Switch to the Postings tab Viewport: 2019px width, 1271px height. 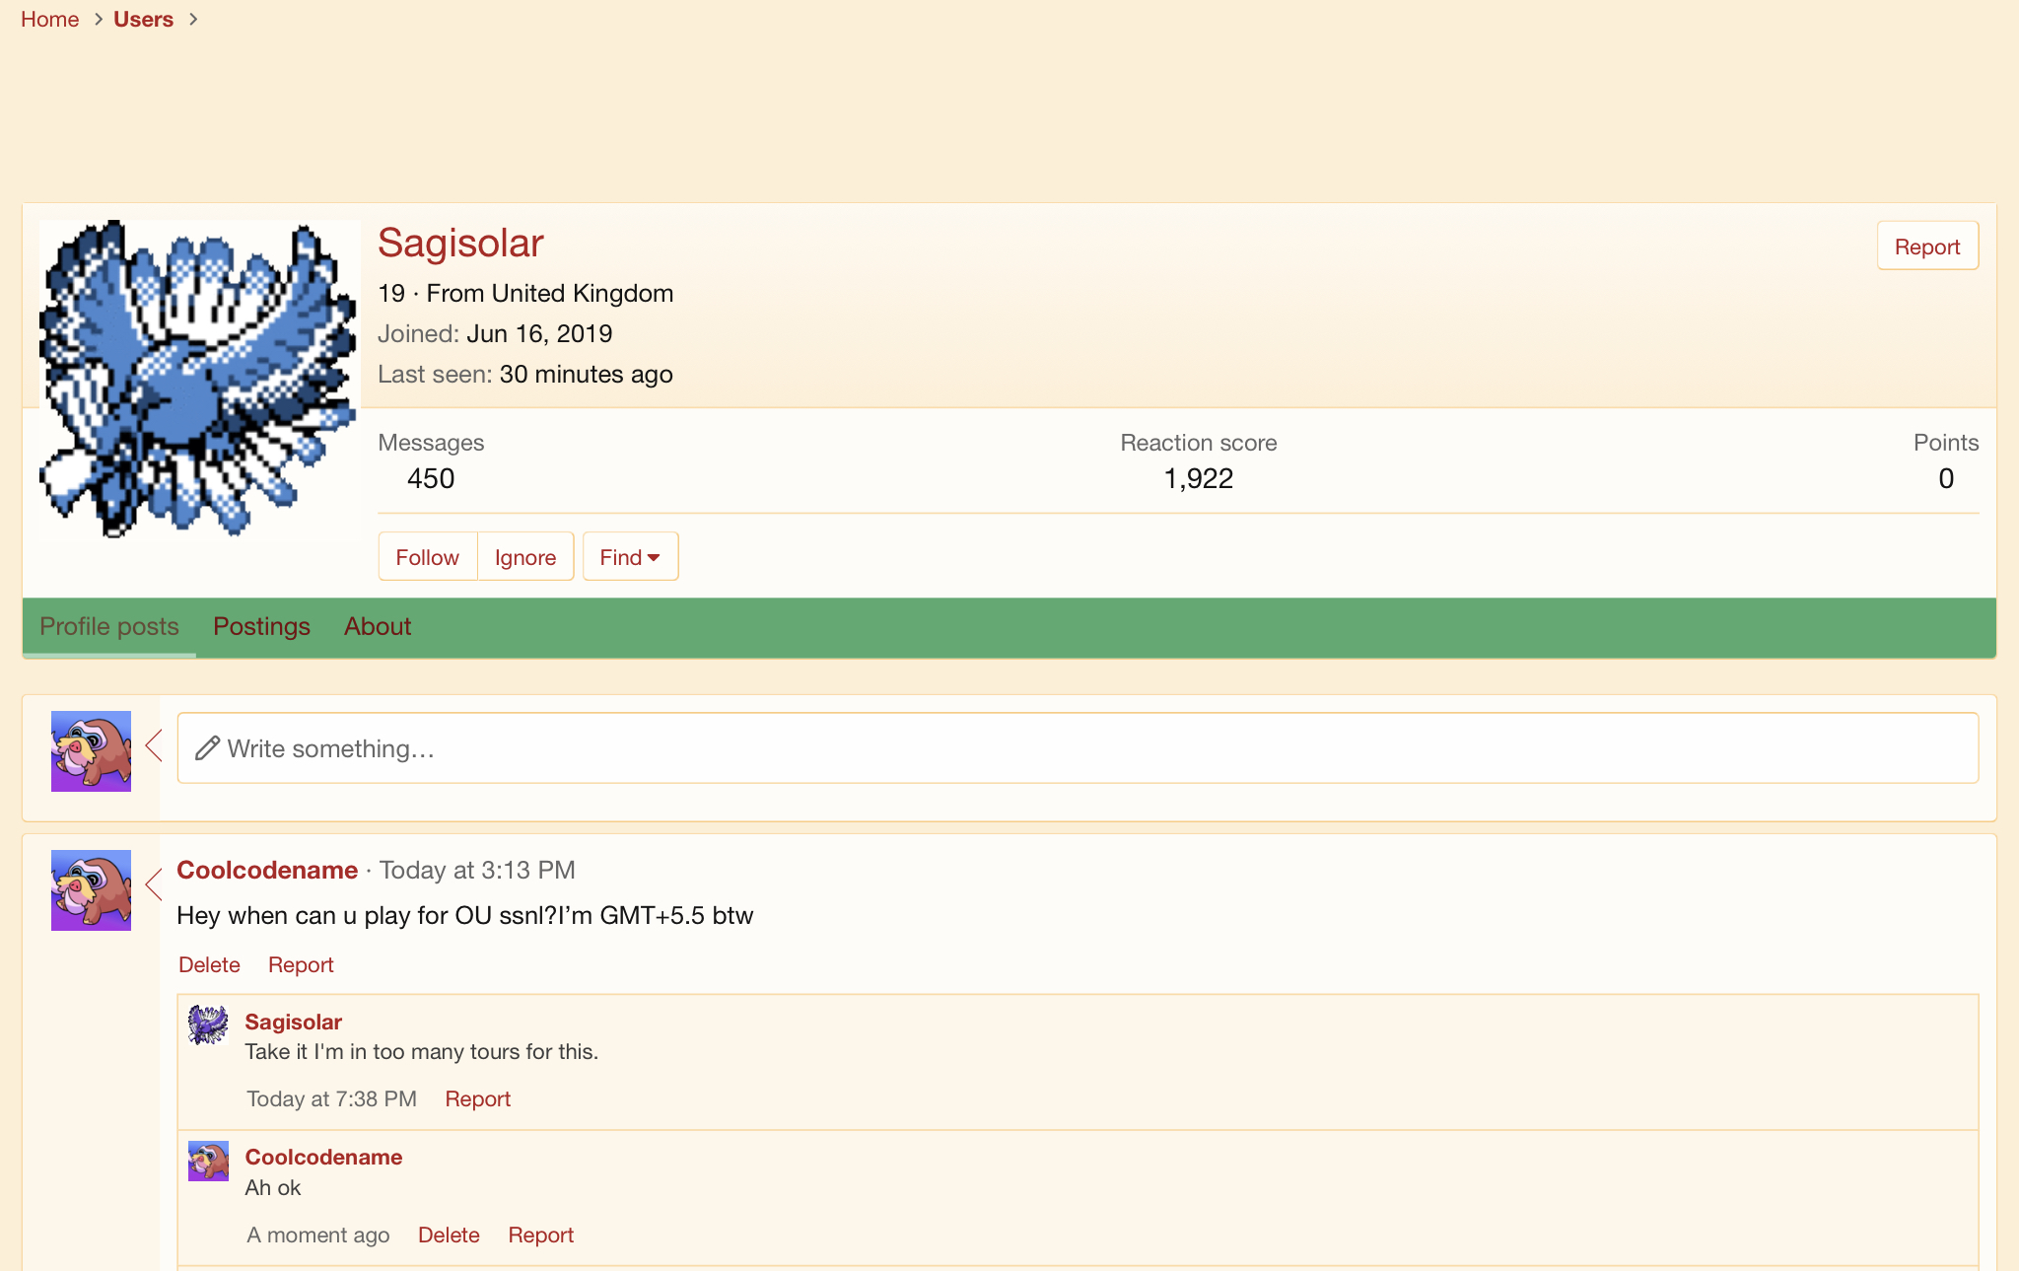point(261,626)
